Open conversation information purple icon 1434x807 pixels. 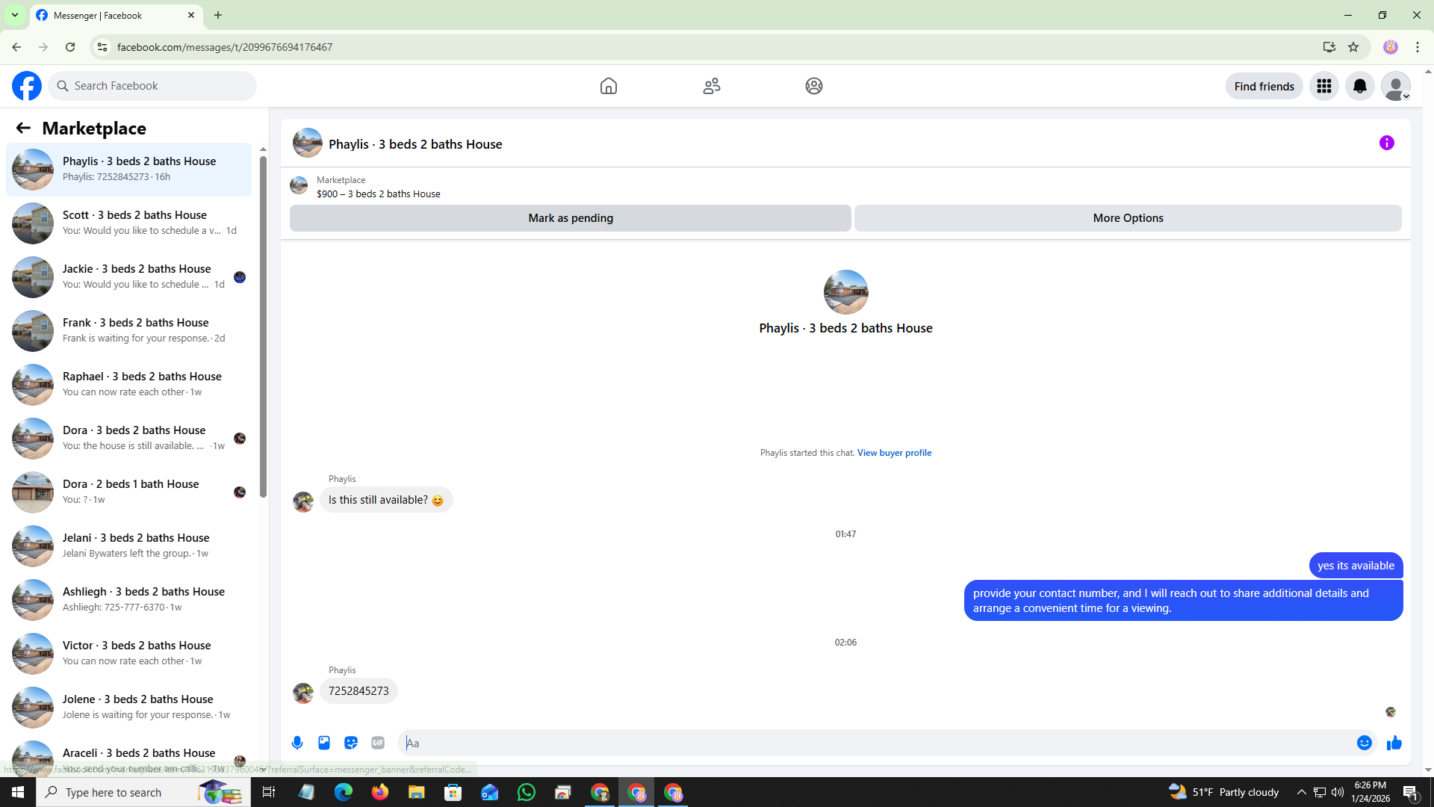pyautogui.click(x=1386, y=143)
